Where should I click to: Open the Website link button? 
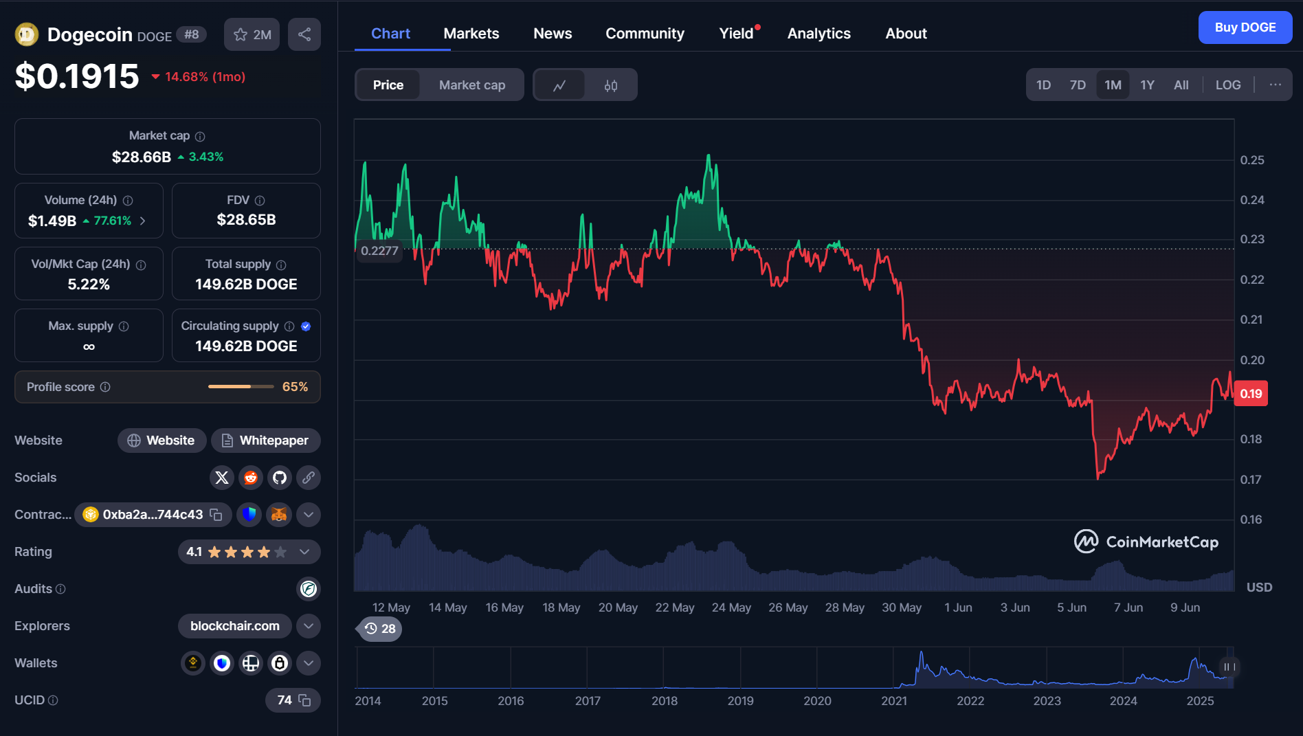point(162,441)
